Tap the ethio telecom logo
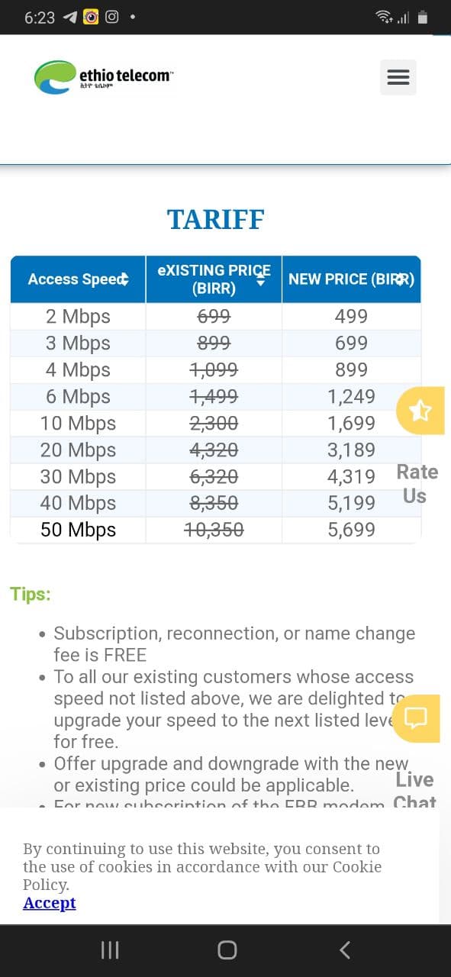451x977 pixels. click(104, 77)
